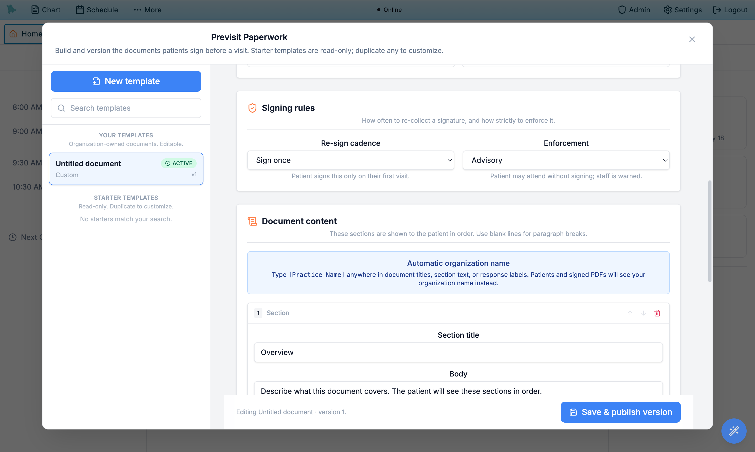Click the dialog vertical scrollbar

pos(710,232)
